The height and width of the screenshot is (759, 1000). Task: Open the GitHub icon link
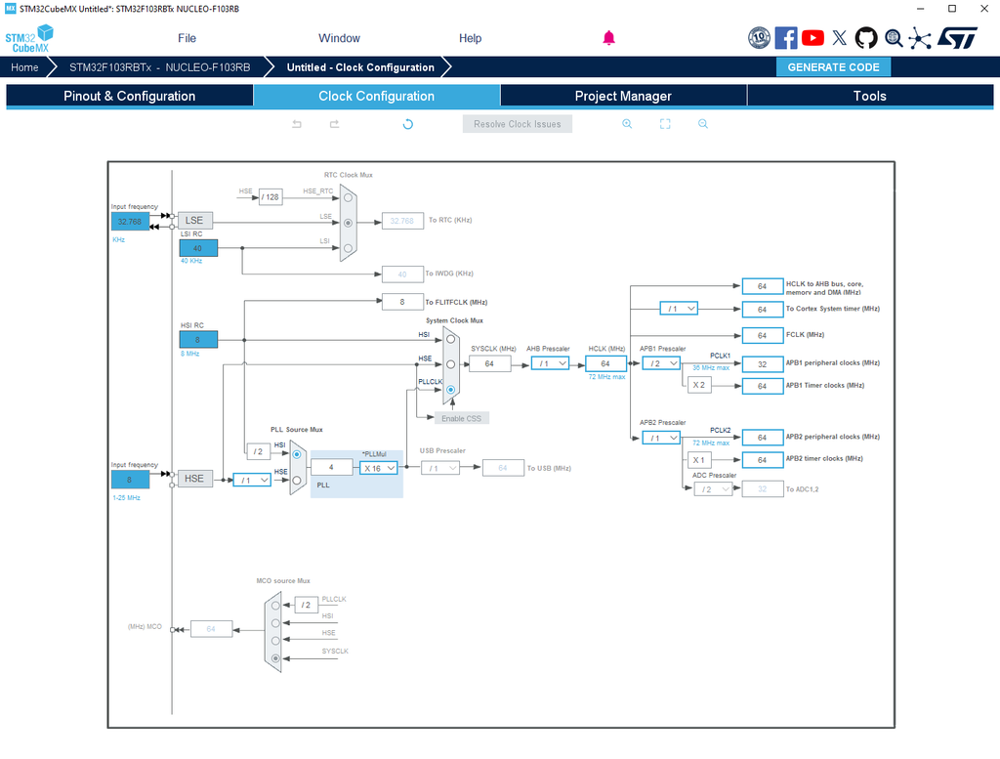(866, 38)
